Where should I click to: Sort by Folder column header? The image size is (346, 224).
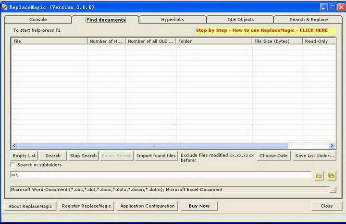click(214, 41)
